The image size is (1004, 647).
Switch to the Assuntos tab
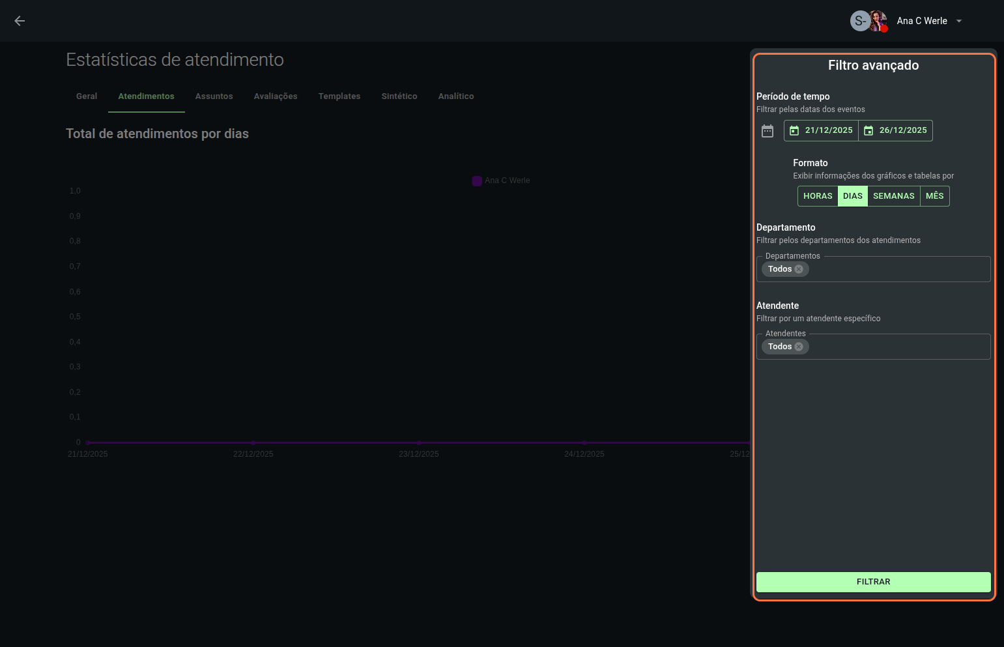tap(214, 96)
